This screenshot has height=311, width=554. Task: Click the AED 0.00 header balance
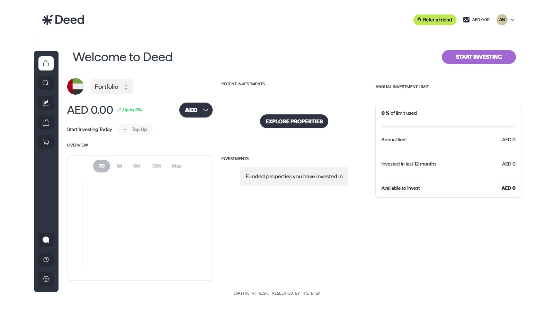(481, 20)
